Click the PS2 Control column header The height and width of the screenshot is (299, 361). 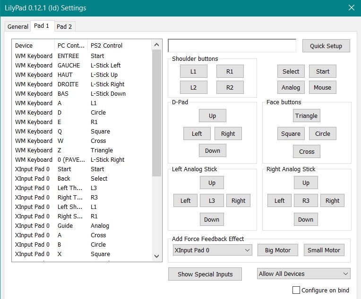pyautogui.click(x=120, y=45)
